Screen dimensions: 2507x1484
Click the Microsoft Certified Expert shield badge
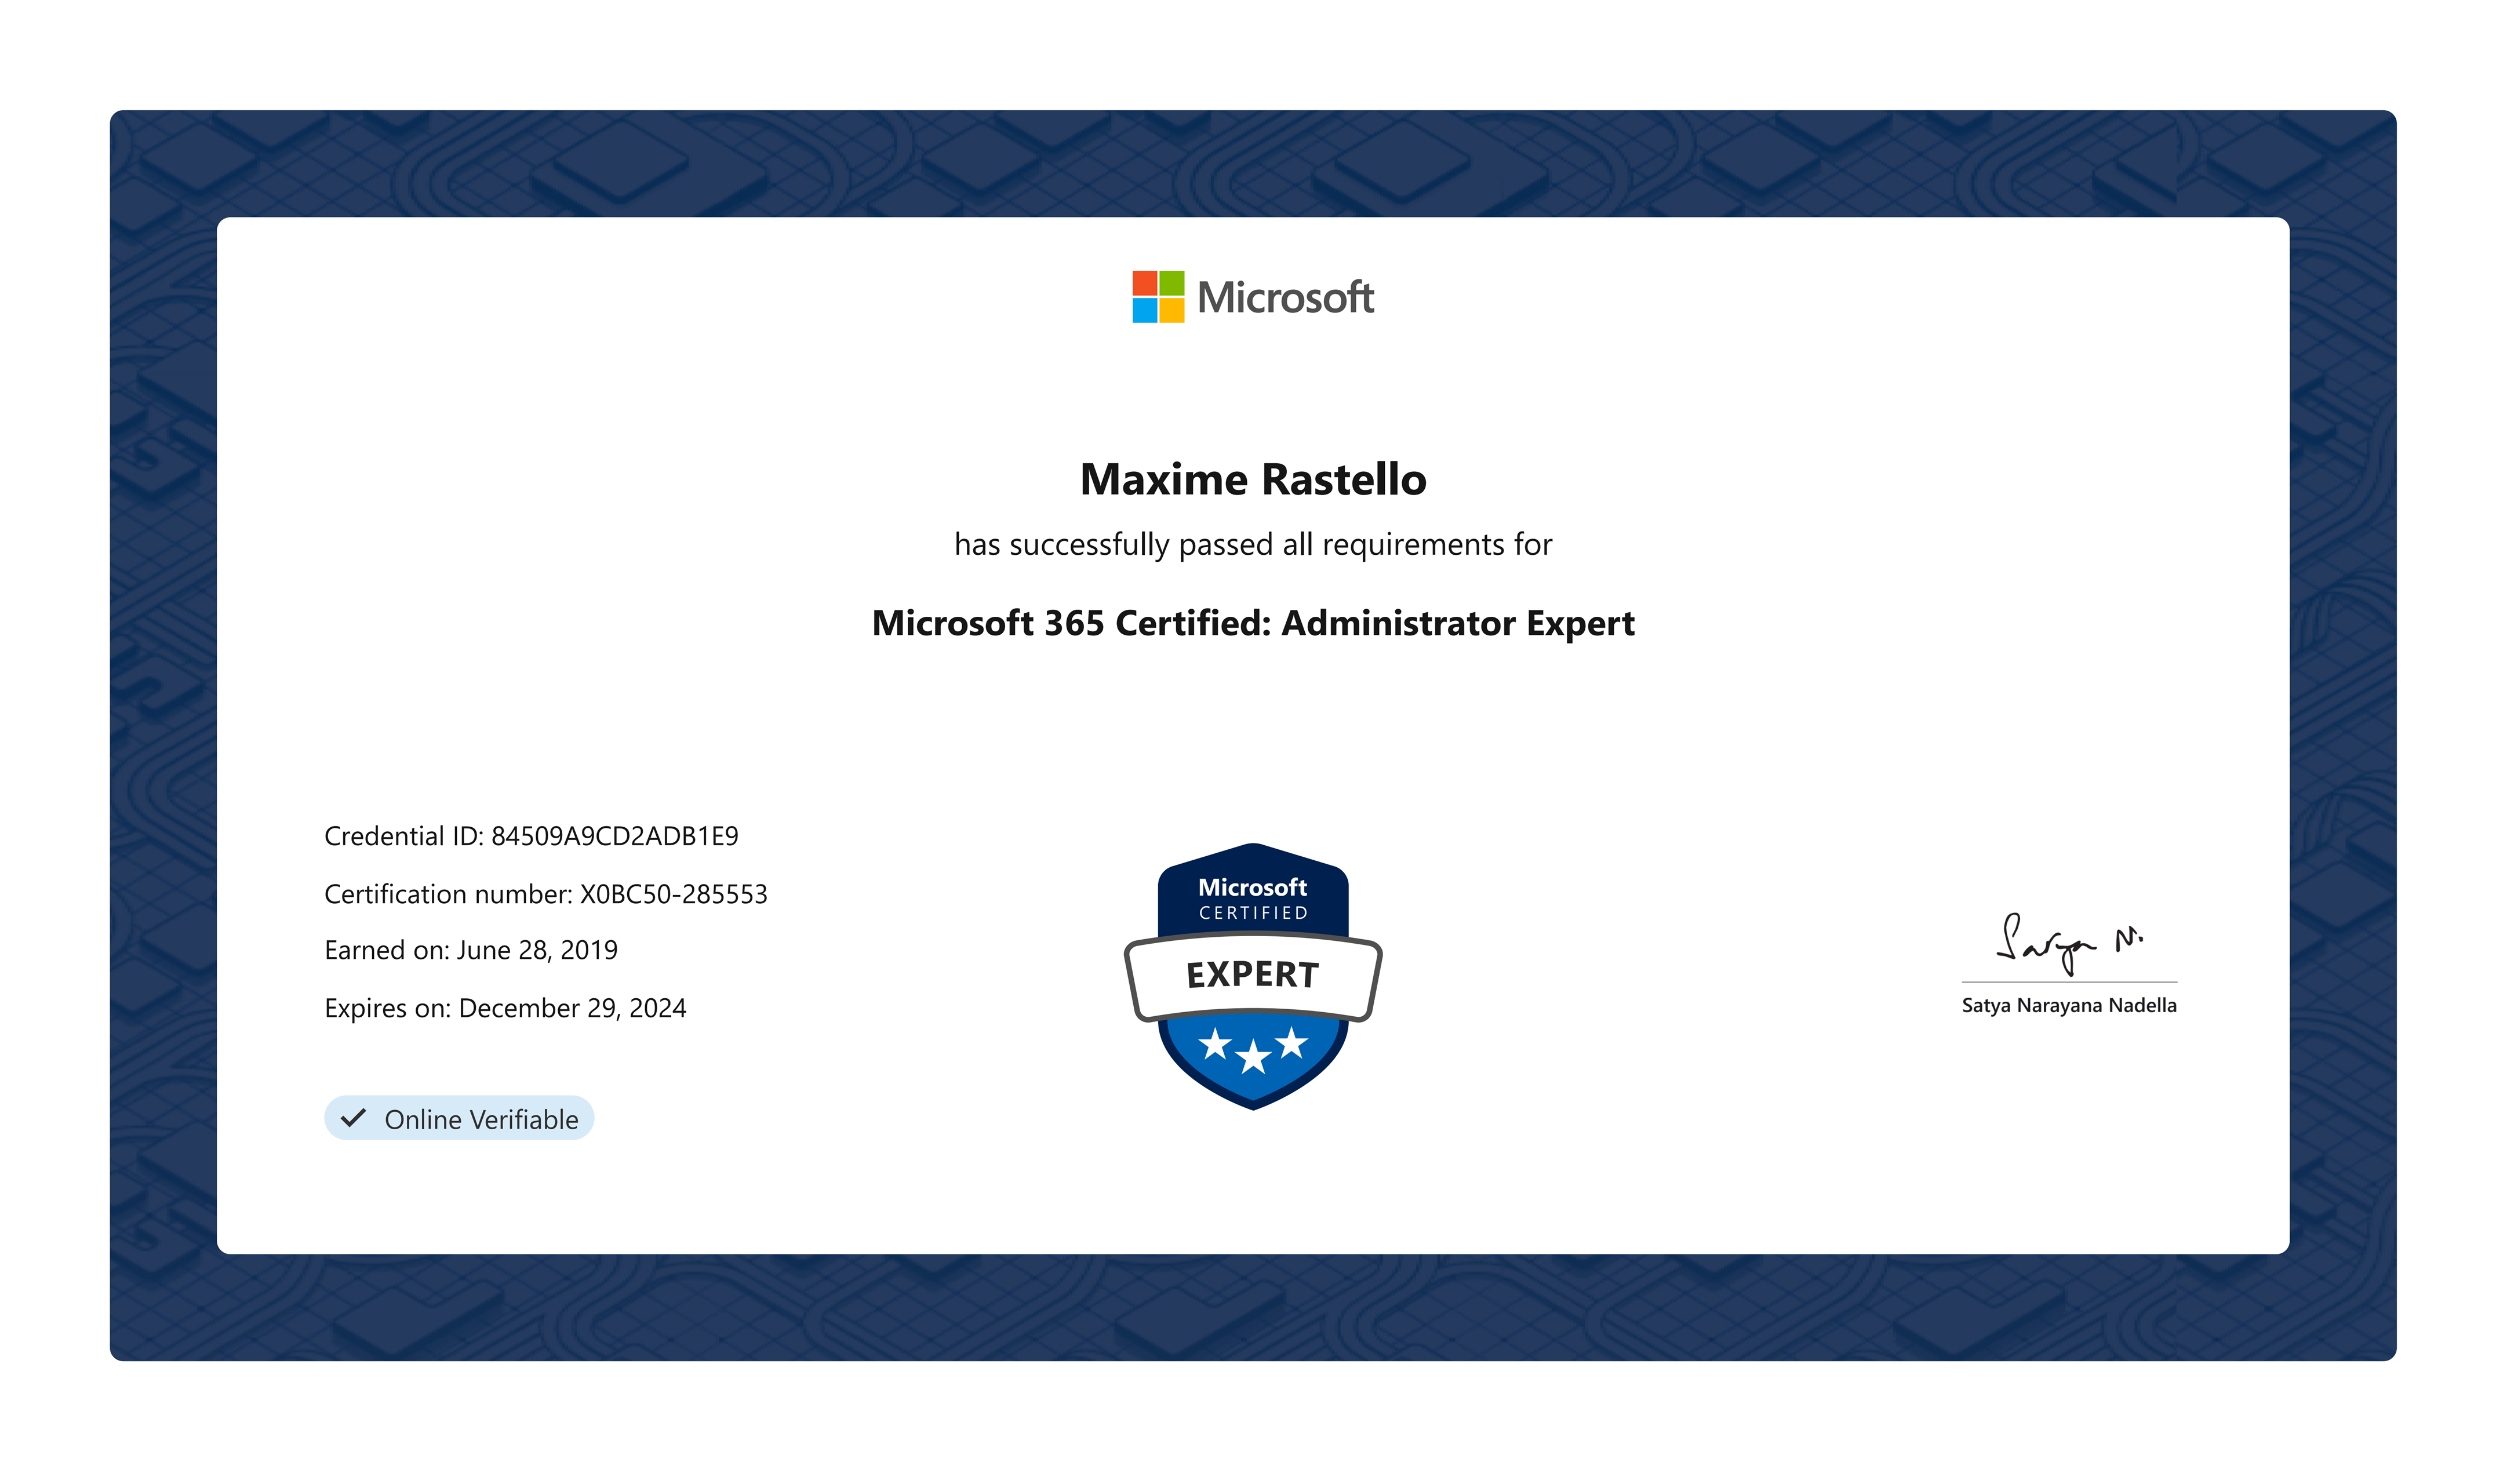1253,977
